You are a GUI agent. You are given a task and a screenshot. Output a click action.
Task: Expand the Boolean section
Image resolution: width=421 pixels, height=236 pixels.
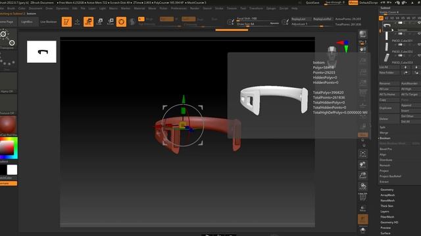click(385, 138)
